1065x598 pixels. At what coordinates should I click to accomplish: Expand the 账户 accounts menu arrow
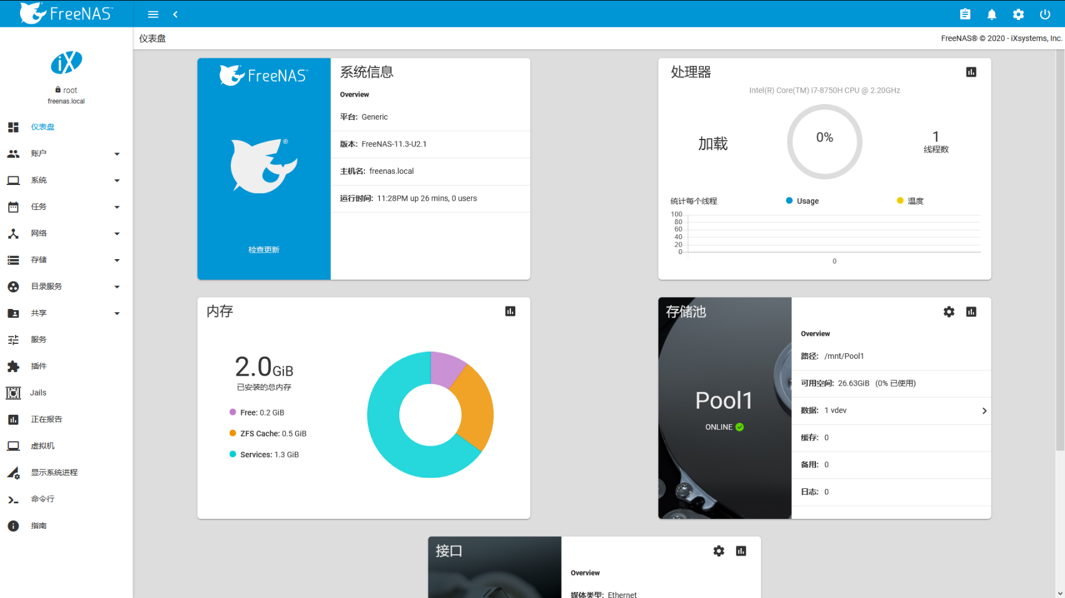(x=117, y=154)
